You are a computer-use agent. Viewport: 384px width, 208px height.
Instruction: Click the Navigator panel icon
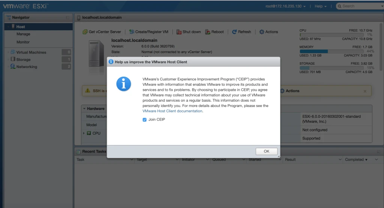click(x=9, y=18)
